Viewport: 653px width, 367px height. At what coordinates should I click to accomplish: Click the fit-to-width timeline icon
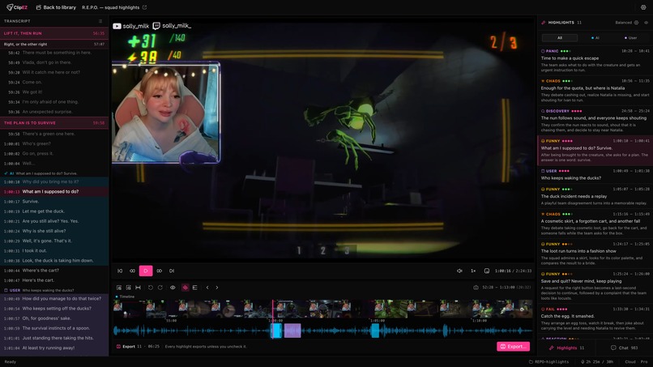(138, 288)
